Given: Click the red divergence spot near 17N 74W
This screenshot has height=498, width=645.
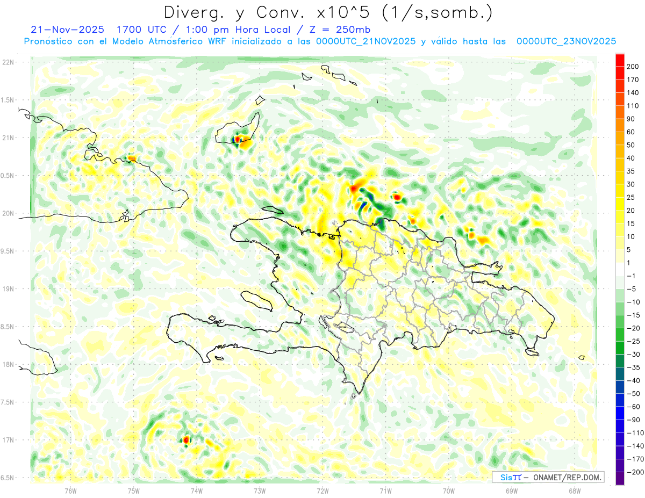Looking at the screenshot, I should [186, 439].
